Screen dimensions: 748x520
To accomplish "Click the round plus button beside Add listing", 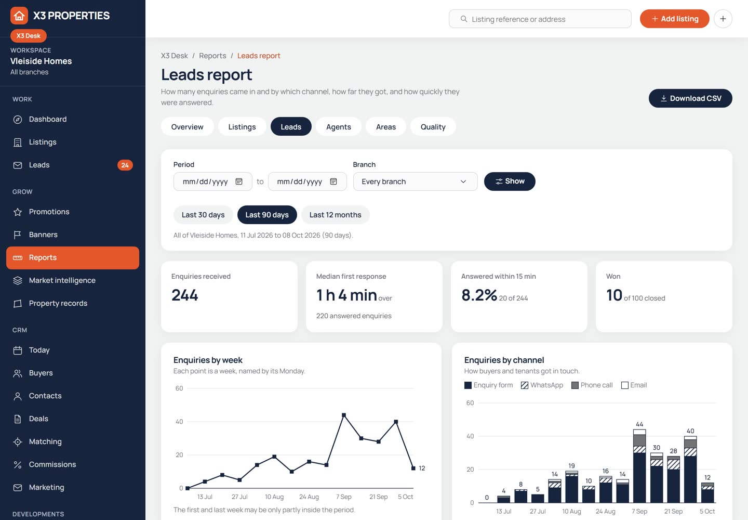I will pyautogui.click(x=723, y=19).
